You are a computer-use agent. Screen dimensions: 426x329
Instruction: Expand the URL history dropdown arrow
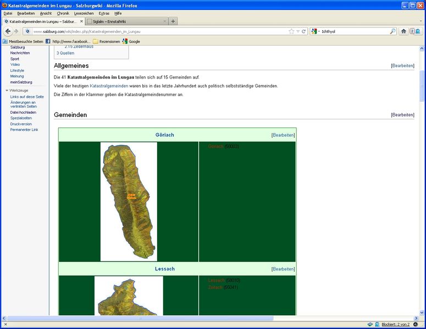tap(298, 31)
